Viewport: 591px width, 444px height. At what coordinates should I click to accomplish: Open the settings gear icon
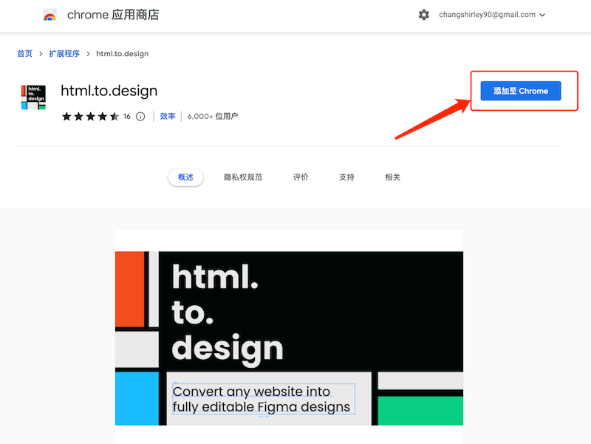click(x=423, y=14)
